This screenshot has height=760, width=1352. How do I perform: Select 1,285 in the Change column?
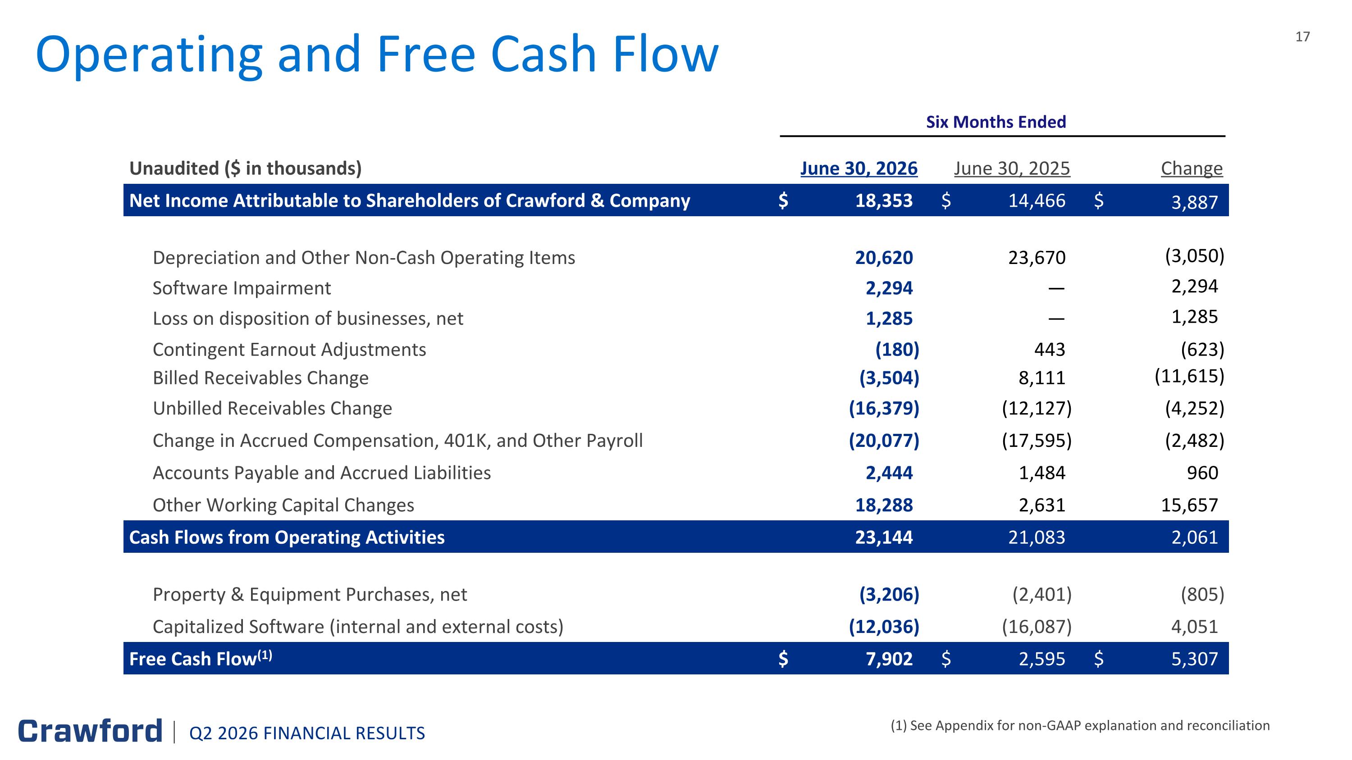click(1195, 317)
